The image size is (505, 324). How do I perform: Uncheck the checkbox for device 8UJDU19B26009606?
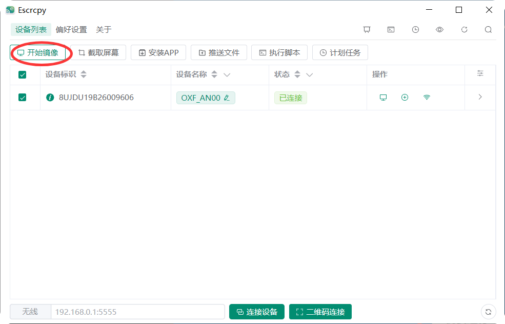pyautogui.click(x=22, y=98)
